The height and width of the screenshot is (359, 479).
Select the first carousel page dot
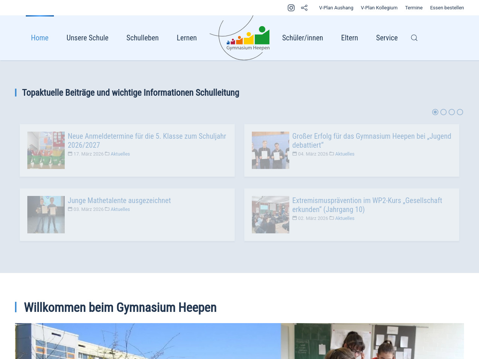click(435, 112)
